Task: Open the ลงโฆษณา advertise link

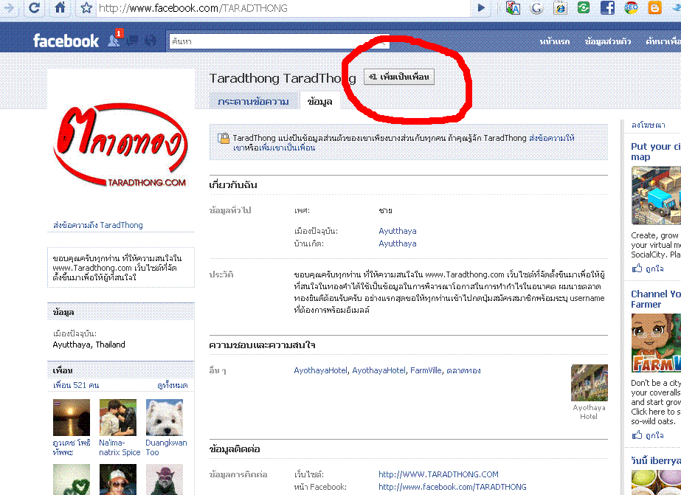Action: click(x=648, y=125)
